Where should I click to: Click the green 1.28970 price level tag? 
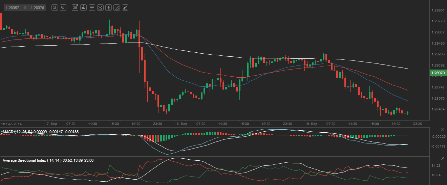[438, 73]
